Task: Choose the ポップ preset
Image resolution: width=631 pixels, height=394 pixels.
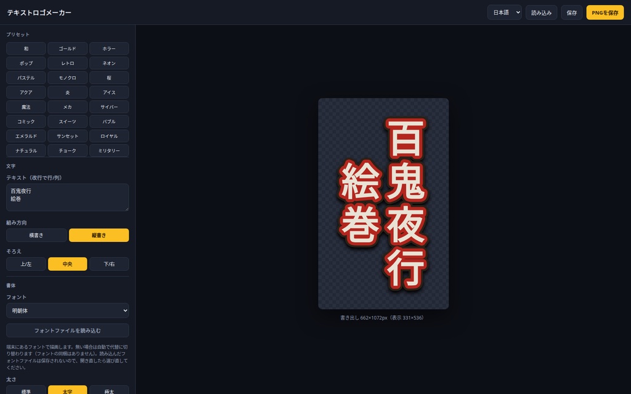Action: click(x=26, y=63)
